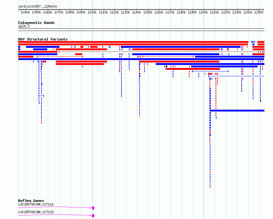Click the 1180k ruler label
Image resolution: width=273 pixels, height=219 pixels.
(181, 12)
